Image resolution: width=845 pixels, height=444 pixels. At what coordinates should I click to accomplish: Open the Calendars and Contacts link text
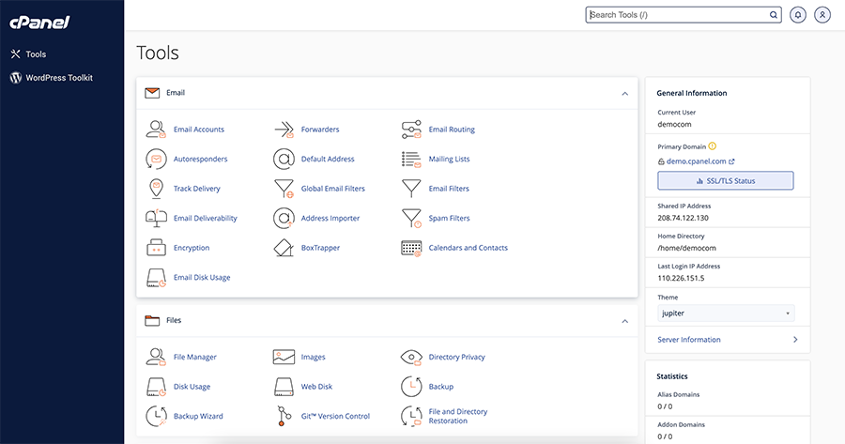[x=468, y=248]
